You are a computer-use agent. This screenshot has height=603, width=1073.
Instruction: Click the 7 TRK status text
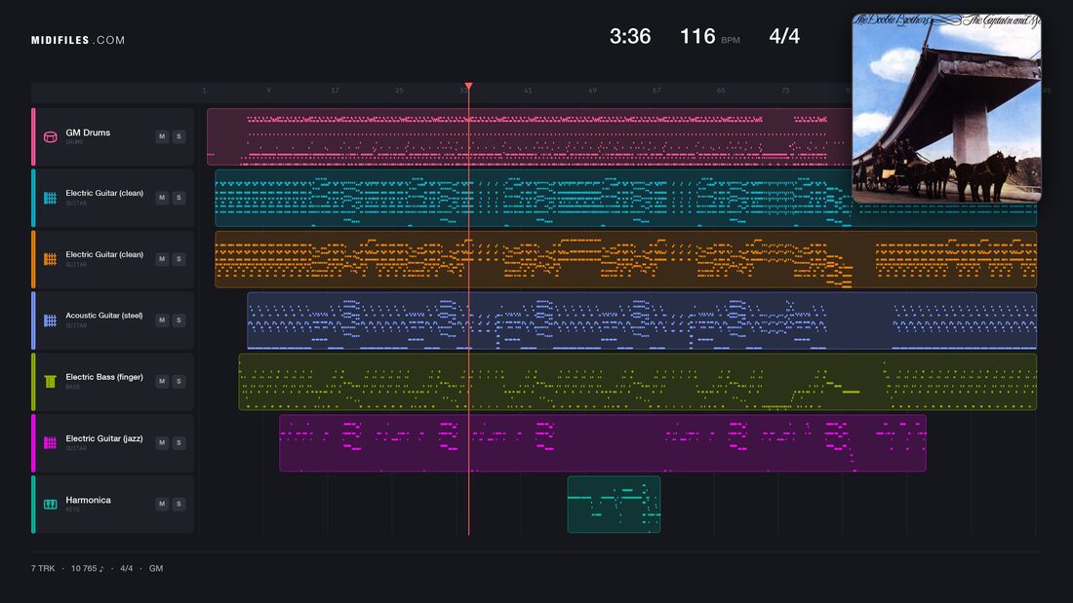(43, 568)
